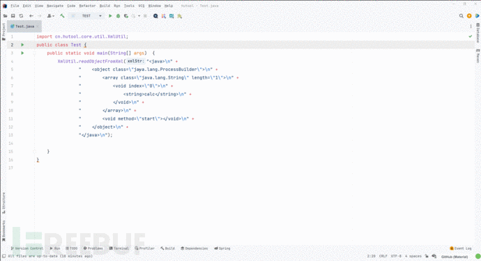Screen dimensions: 481x261
Task: Change the CRLF line separator setting
Action: [x=383, y=256]
